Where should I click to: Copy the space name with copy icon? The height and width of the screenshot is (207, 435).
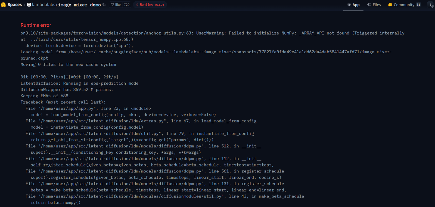[x=104, y=5]
